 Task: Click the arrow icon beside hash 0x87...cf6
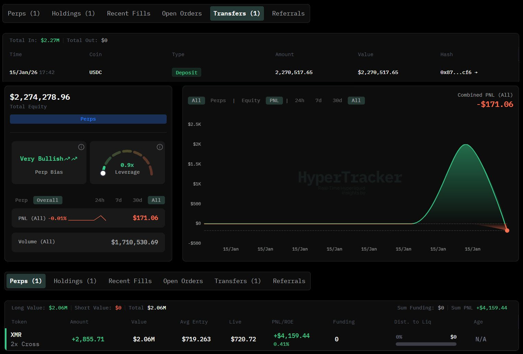[x=476, y=72]
